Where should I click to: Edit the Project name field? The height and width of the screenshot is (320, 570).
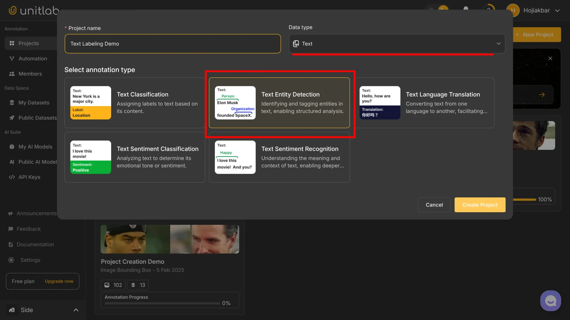172,44
